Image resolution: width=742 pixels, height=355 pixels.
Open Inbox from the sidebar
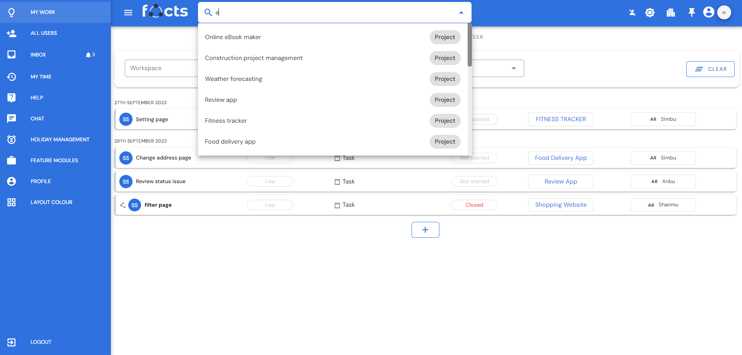[x=38, y=55]
